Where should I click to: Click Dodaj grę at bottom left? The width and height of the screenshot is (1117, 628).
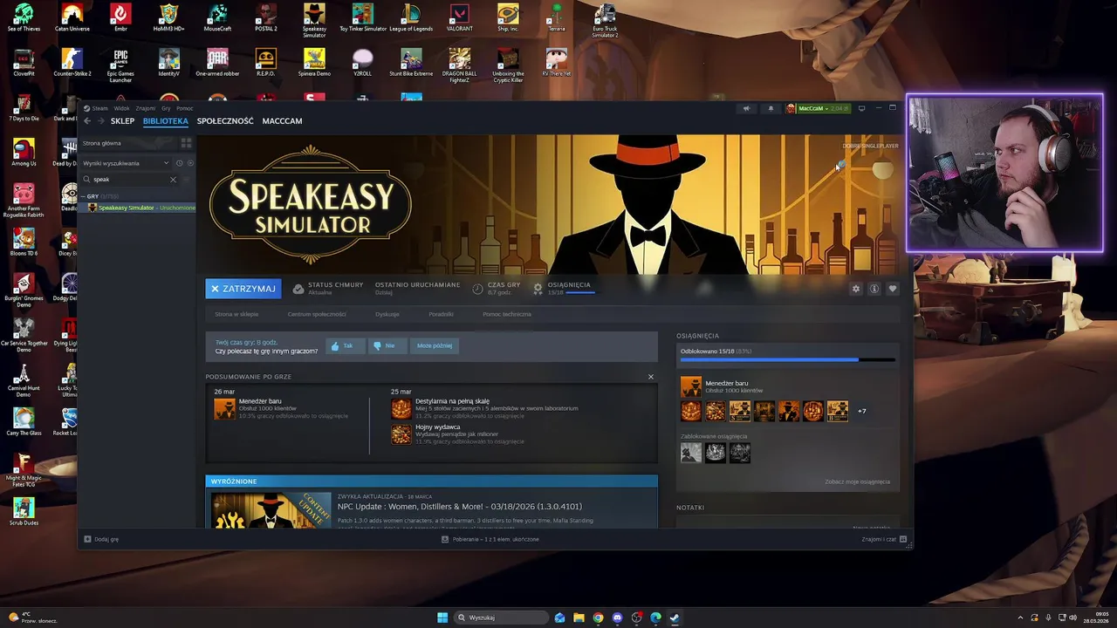(102, 539)
